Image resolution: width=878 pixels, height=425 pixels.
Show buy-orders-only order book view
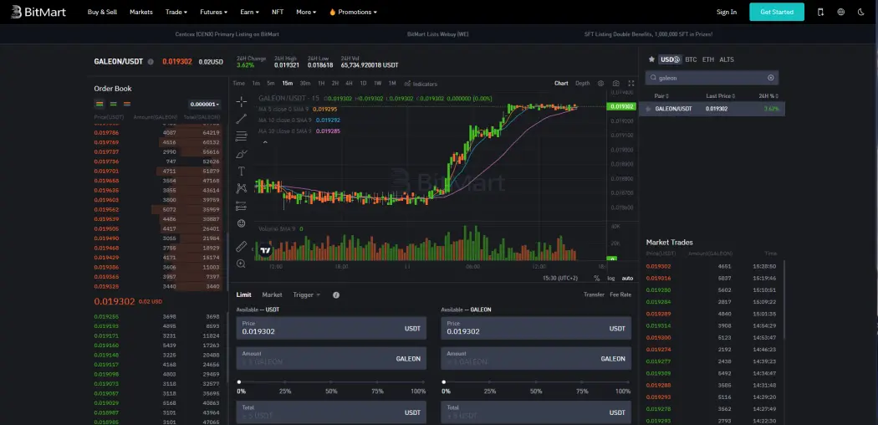[113, 104]
